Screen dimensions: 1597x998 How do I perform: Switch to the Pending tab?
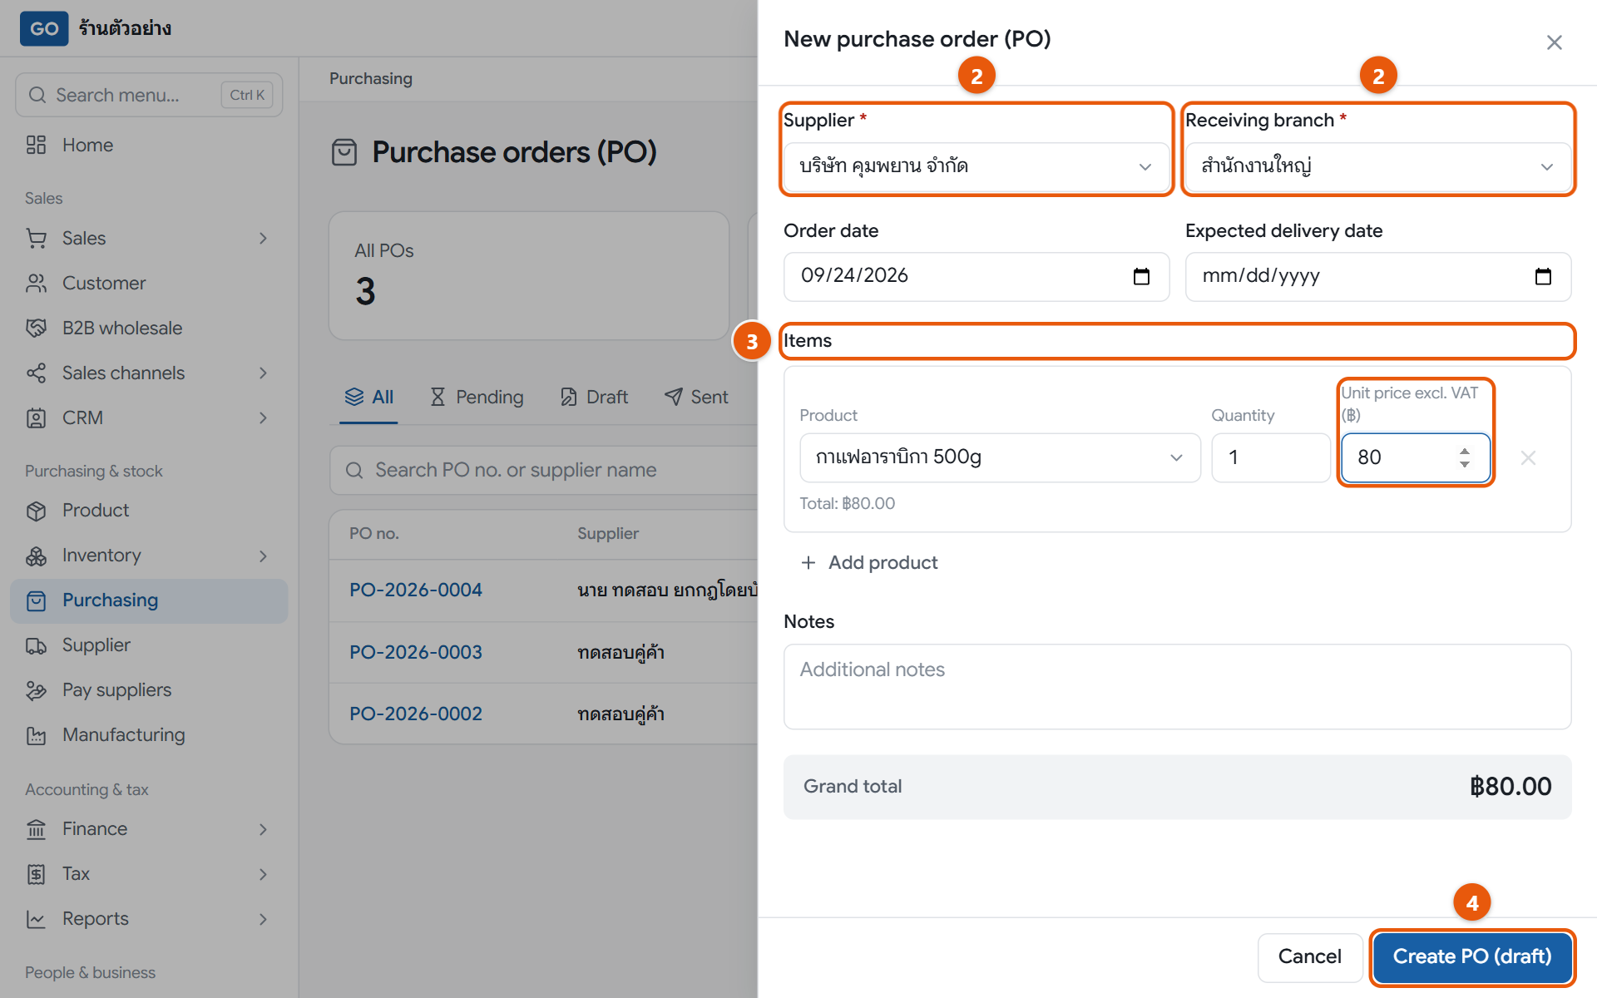pyautogui.click(x=477, y=398)
